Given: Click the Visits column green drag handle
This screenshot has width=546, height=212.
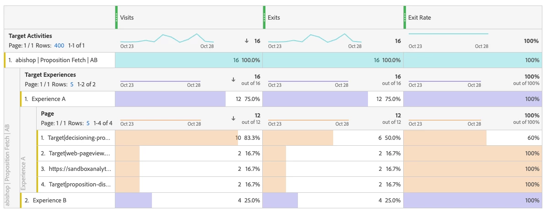Looking at the screenshot, I should 117,17.
